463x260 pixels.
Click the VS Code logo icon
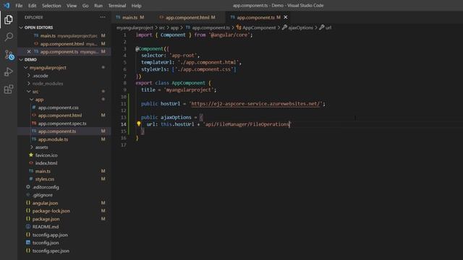pyautogui.click(x=7, y=5)
